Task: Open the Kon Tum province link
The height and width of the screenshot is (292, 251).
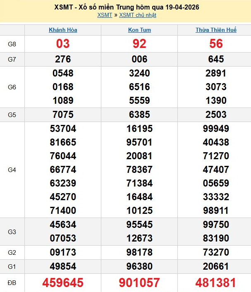Action: point(139,30)
